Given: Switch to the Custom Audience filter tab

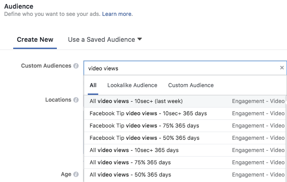Looking at the screenshot, I should (191, 85).
